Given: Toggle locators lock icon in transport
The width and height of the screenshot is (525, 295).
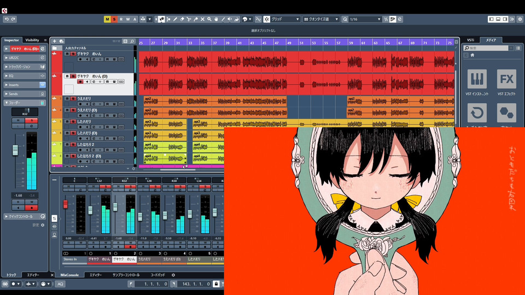Looking at the screenshot, I should (216, 284).
